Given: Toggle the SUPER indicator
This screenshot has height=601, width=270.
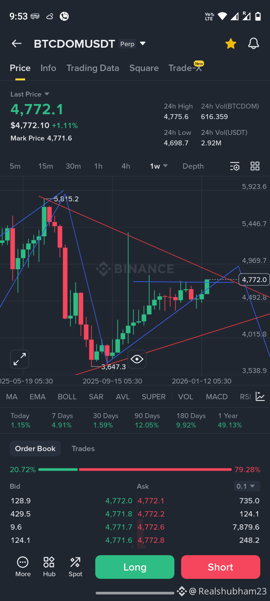Looking at the screenshot, I should [x=153, y=397].
